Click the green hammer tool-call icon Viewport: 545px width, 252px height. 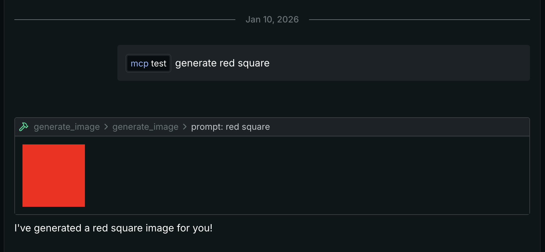(x=24, y=127)
